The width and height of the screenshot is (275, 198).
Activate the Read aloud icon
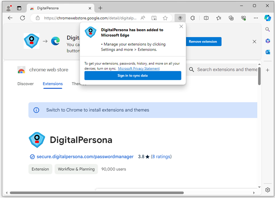(x=143, y=18)
